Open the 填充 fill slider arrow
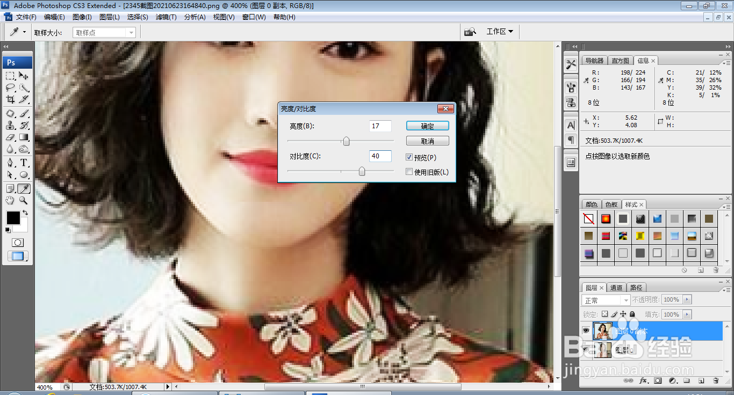 click(687, 314)
